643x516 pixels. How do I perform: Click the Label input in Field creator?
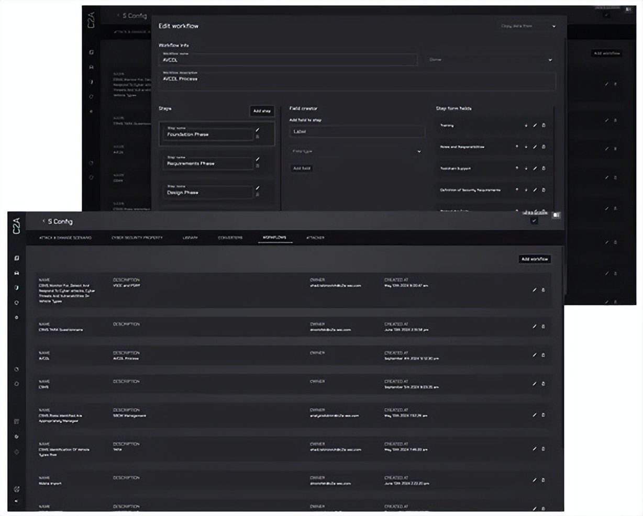pos(357,132)
